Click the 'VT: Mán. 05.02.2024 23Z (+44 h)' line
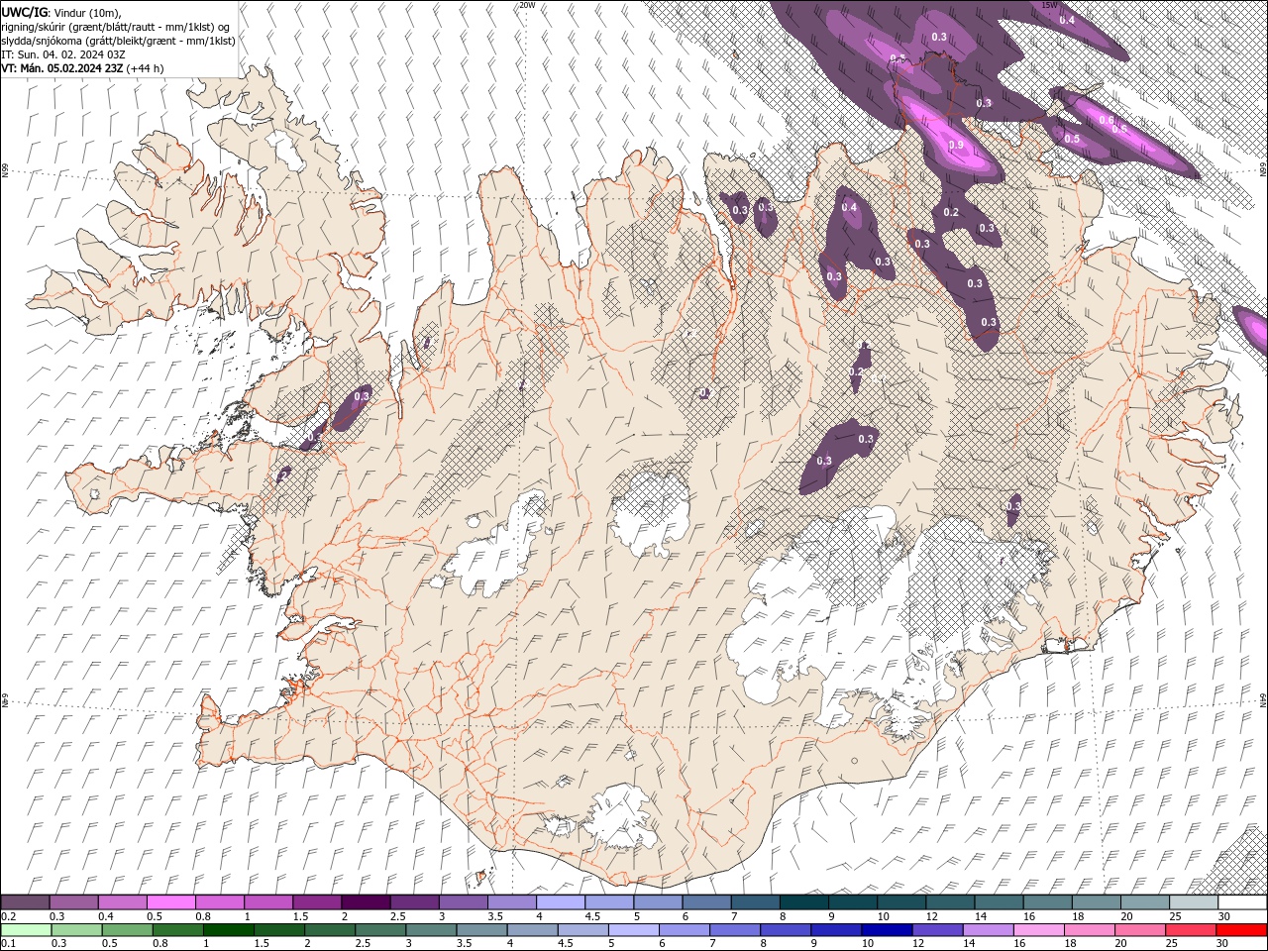Screen dimensions: 1268x951 tap(82, 68)
